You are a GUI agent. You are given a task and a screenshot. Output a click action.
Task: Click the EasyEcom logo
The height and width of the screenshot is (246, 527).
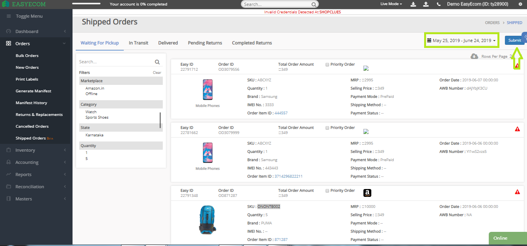(x=23, y=4)
